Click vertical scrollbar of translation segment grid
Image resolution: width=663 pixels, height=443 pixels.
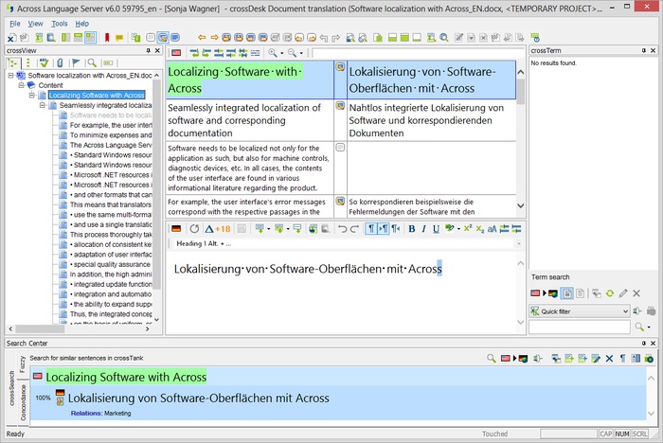521,139
